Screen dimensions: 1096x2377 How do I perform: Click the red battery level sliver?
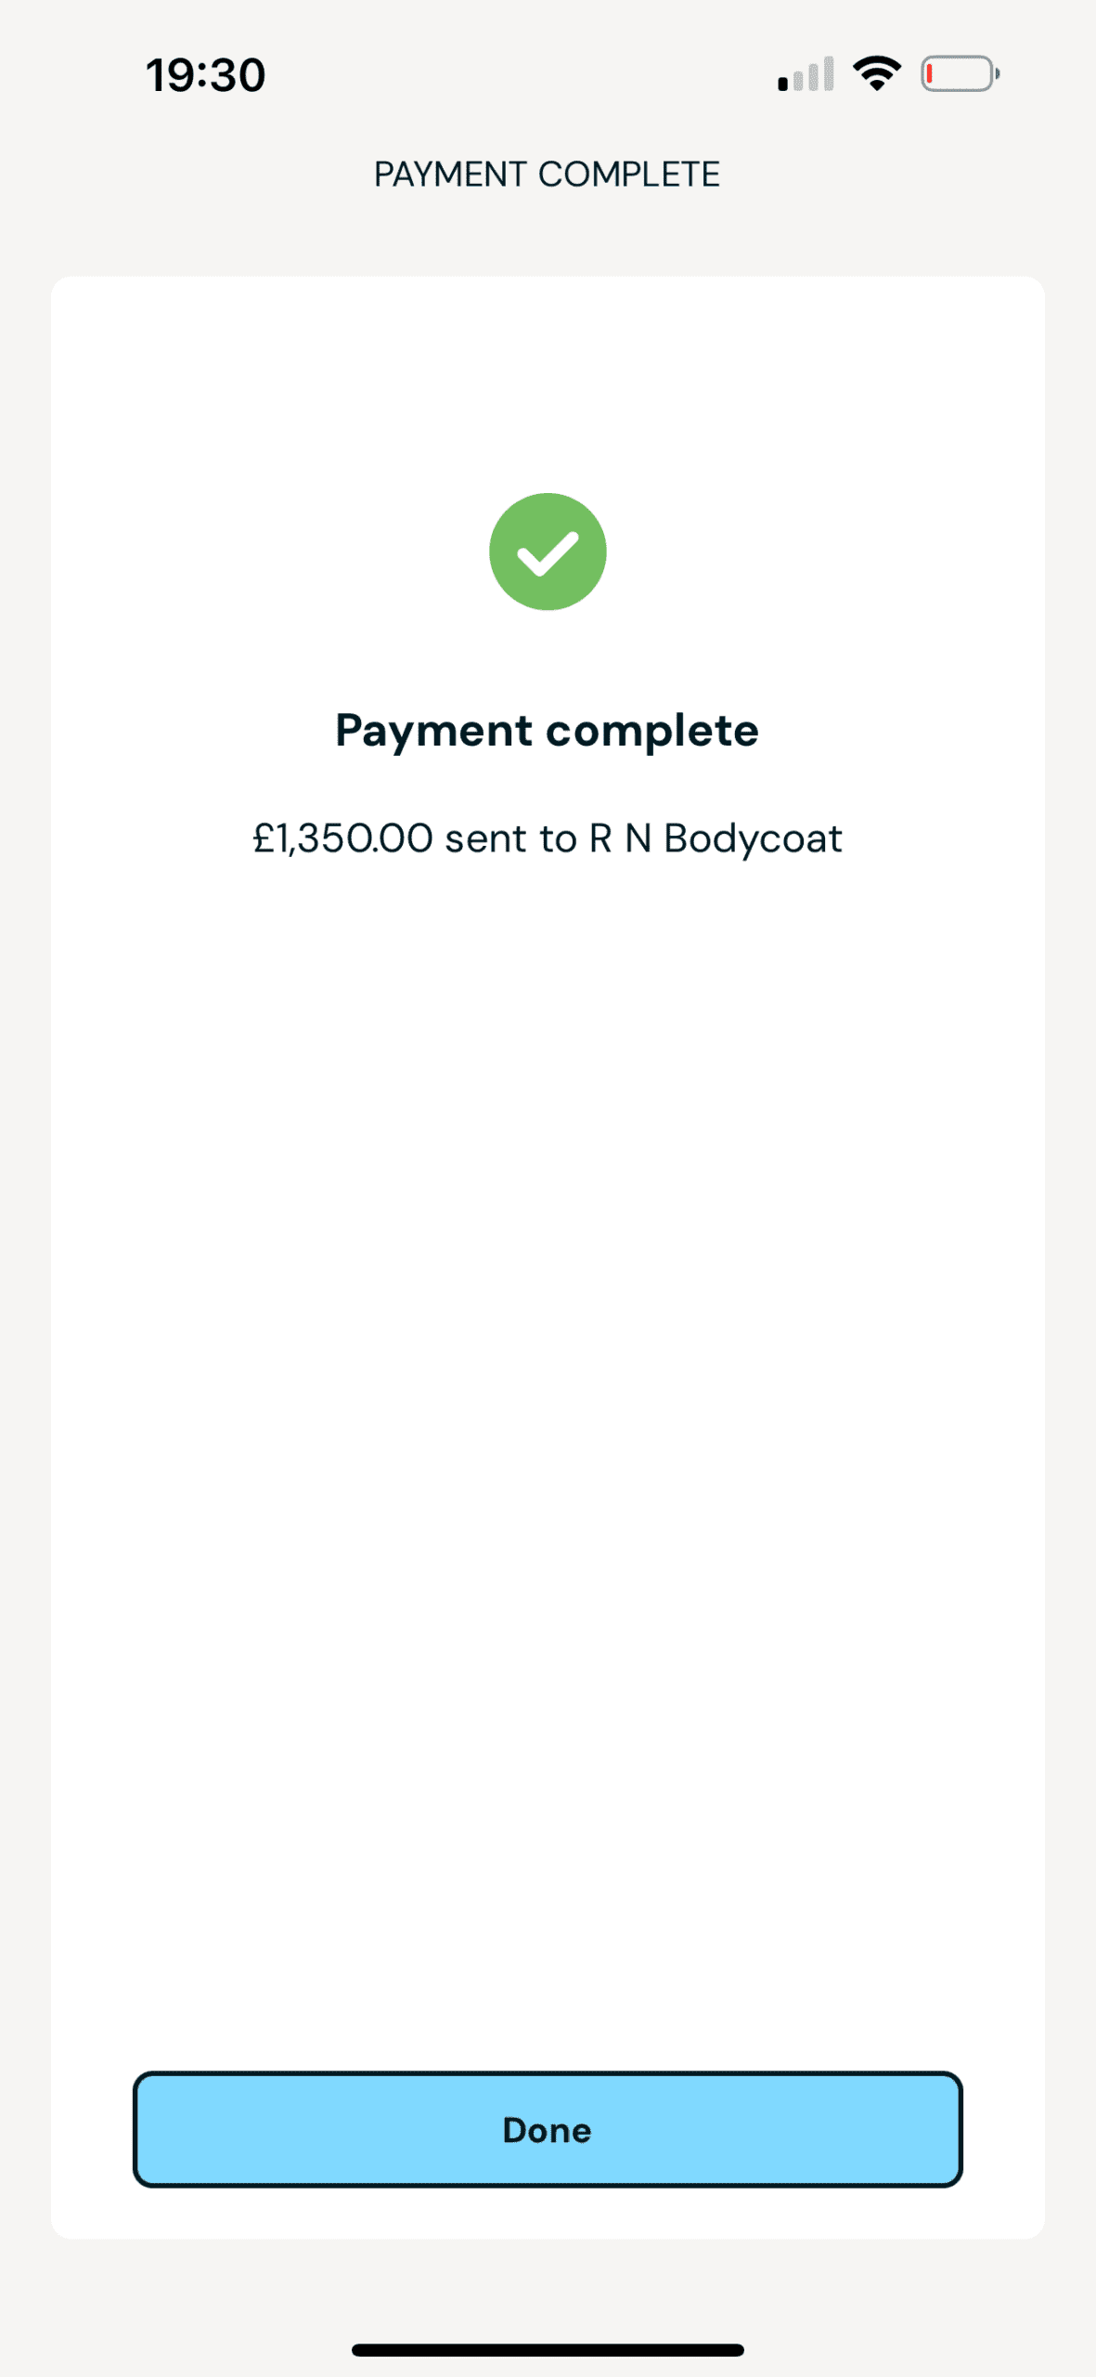(x=929, y=74)
